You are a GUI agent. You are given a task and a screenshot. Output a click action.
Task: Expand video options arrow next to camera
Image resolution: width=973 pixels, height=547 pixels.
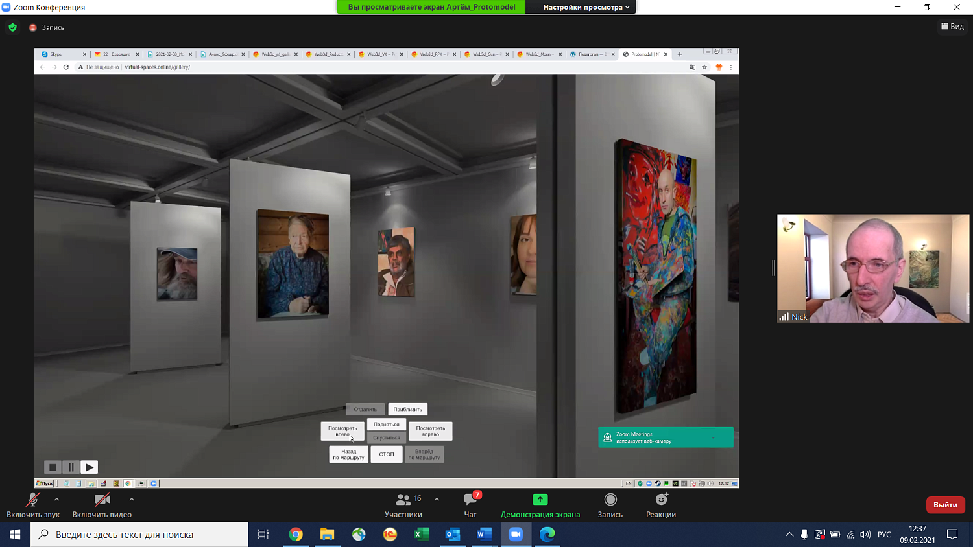(132, 499)
